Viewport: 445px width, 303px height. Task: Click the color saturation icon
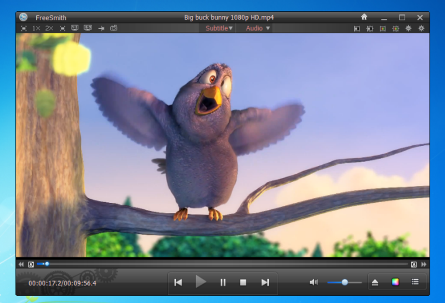383,29
